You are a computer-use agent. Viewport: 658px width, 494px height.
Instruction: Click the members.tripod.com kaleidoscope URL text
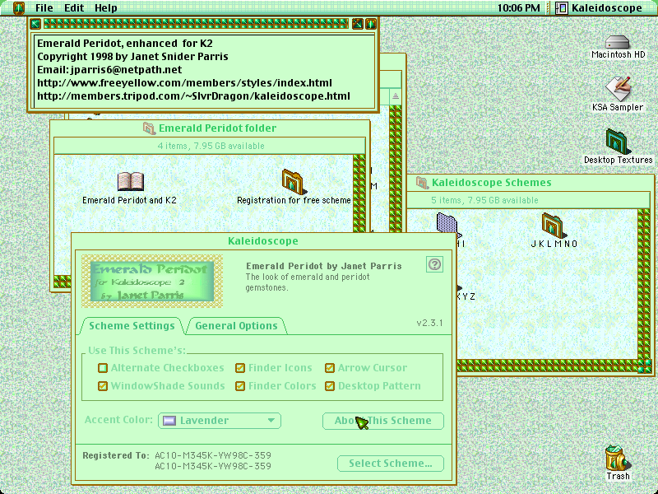coord(193,96)
